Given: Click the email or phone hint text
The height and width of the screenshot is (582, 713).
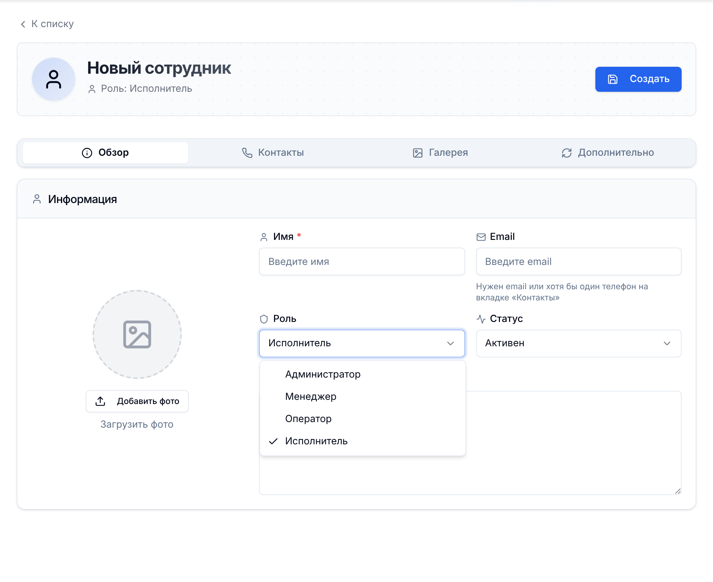Looking at the screenshot, I should point(562,292).
